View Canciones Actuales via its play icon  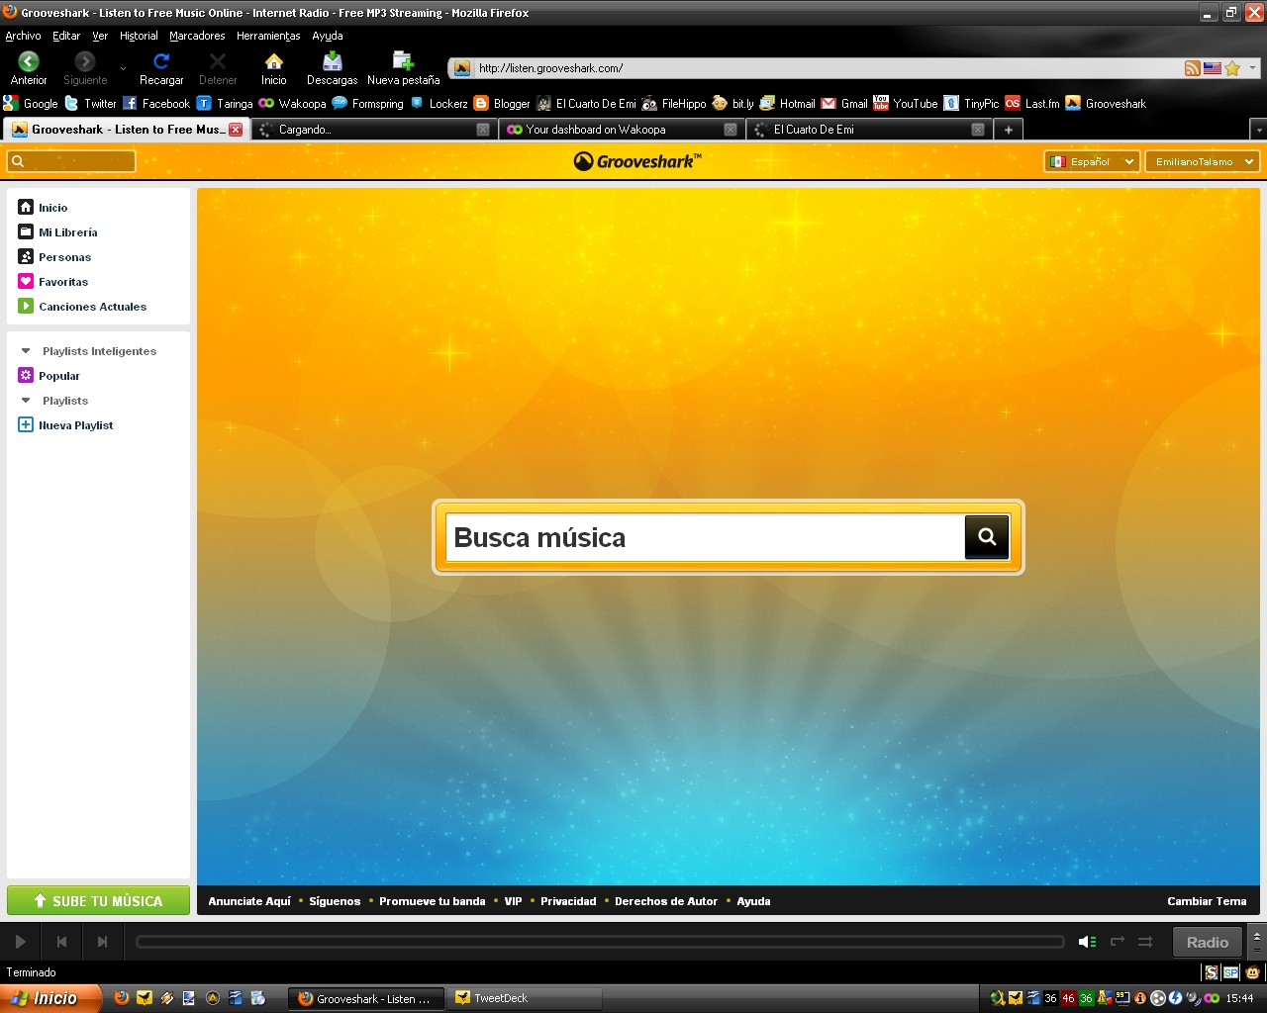(x=25, y=306)
